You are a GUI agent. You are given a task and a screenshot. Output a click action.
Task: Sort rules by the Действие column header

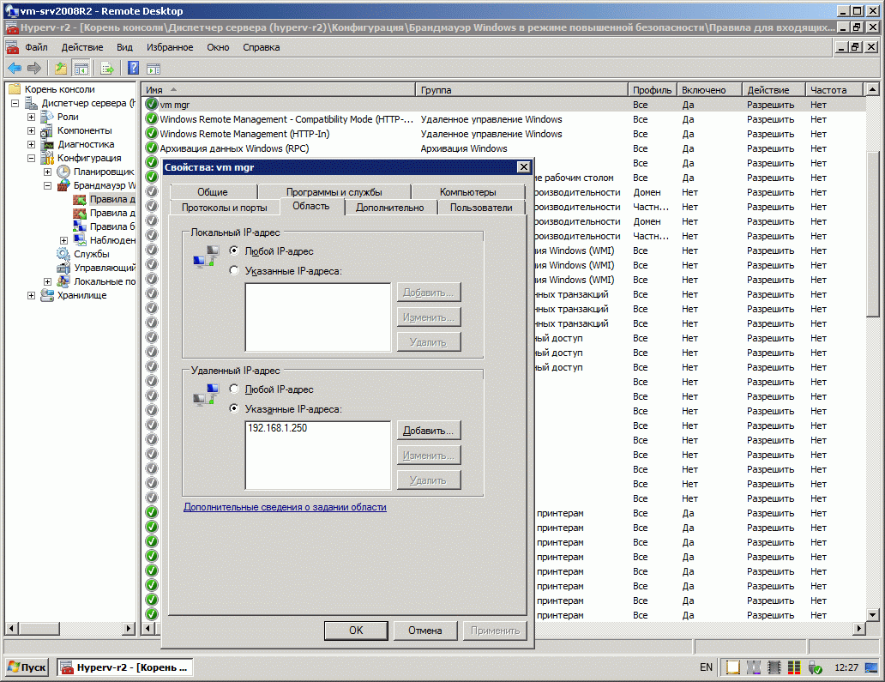(x=774, y=90)
